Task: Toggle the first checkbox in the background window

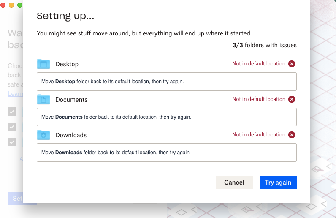Action: click(12, 112)
